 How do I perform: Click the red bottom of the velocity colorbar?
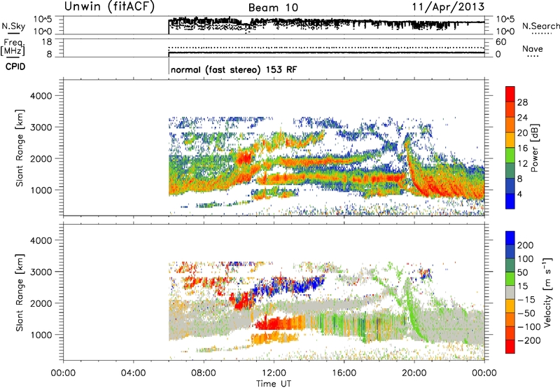click(510, 347)
